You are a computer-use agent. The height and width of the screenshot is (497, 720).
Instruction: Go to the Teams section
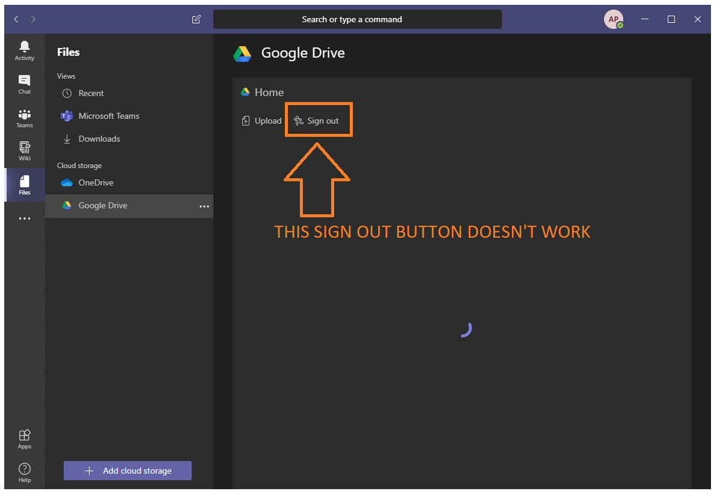pyautogui.click(x=24, y=118)
